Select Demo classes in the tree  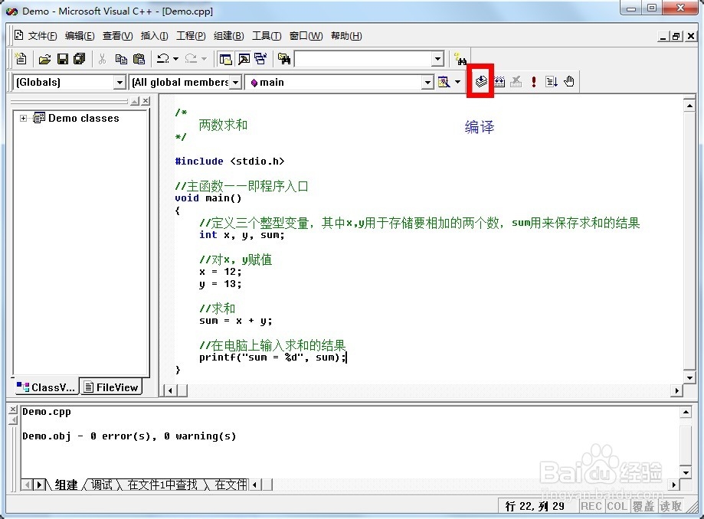point(83,118)
